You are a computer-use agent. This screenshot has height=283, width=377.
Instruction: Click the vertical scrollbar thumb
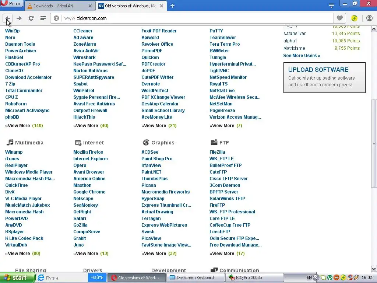coord(374,144)
